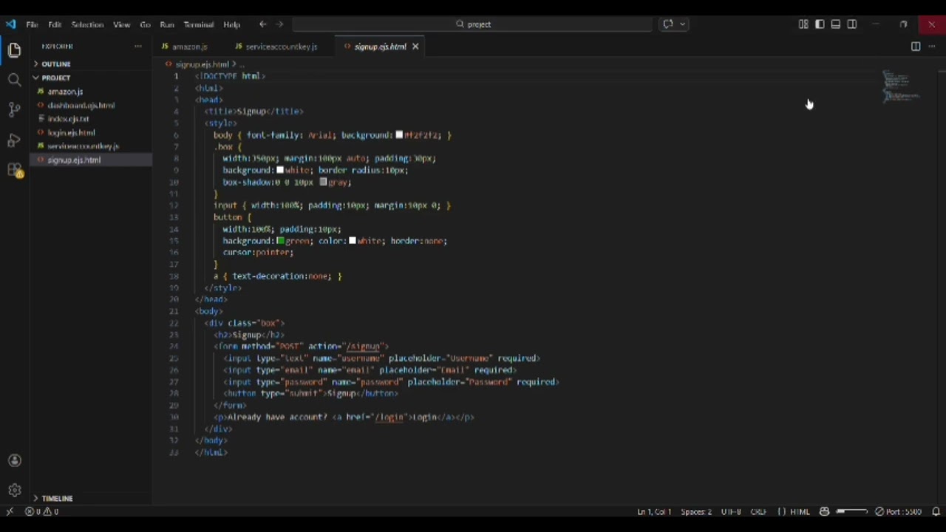
Task: Select the signup.ejs.html editor tab
Action: point(380,47)
